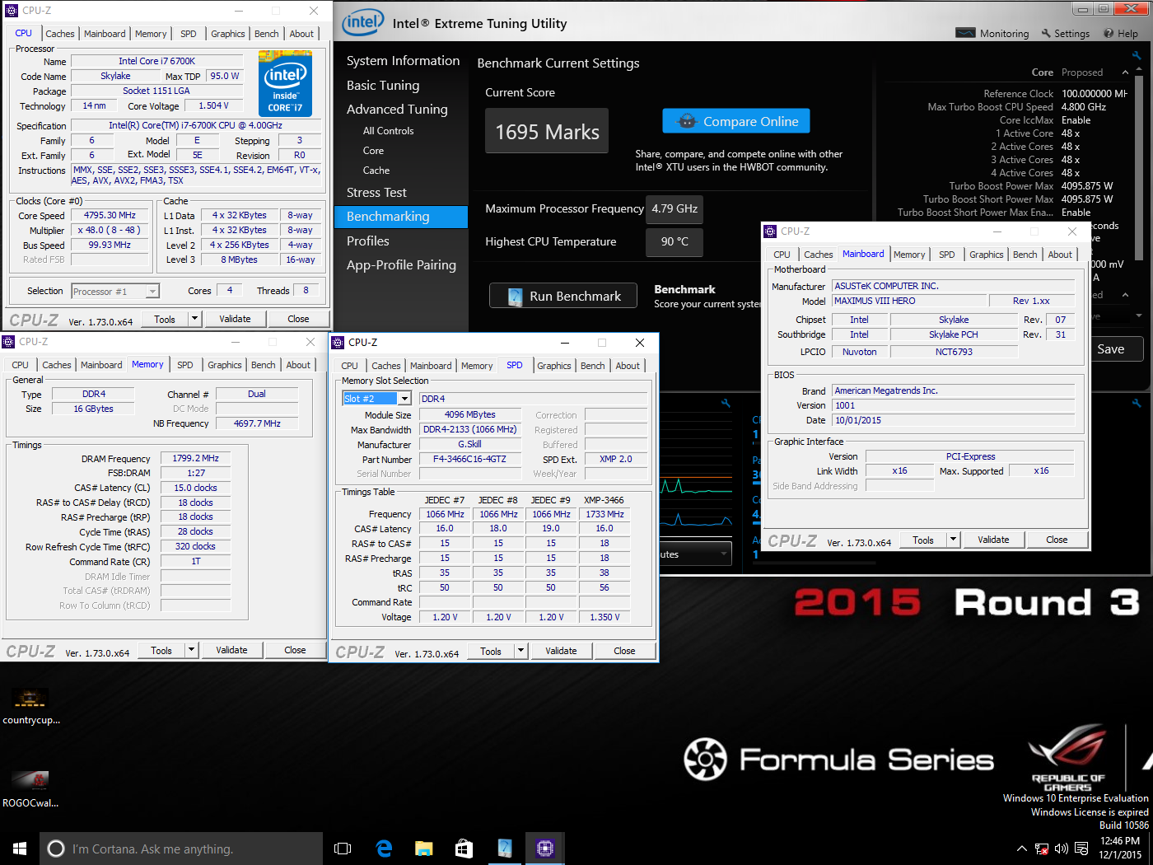Open SPD tab in CPU-Z Mainboard window
The height and width of the screenshot is (865, 1153).
point(947,255)
